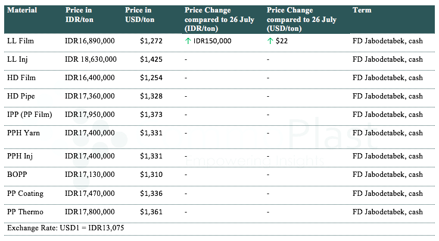Viewport: 439px width, 241px height.
Task: Click the LL Film material cell
Action: click(21, 41)
